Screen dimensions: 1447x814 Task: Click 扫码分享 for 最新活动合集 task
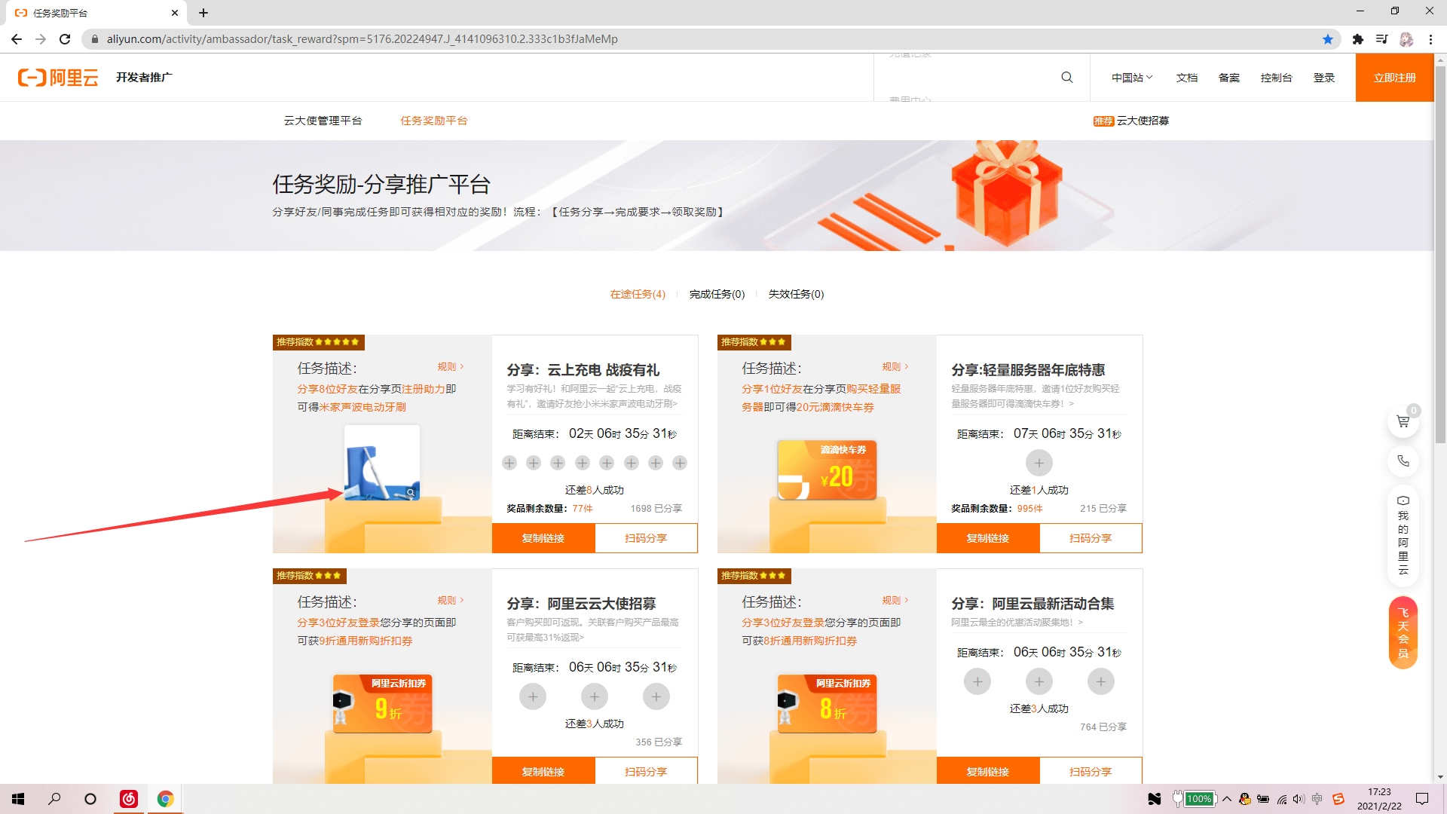[1091, 771]
